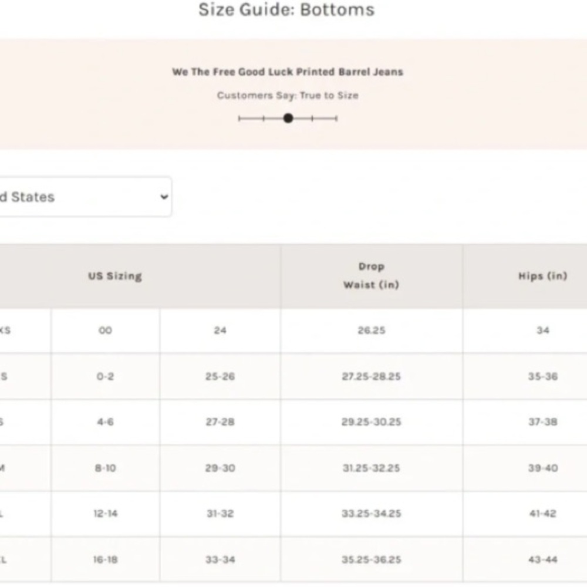The image size is (587, 587).
Task: Click the 27.25-28.25 drop waist value
Action: point(372,376)
